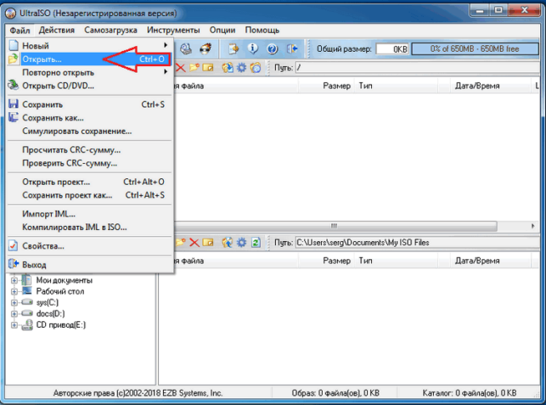The image size is (546, 405).
Task: Click the add-to-image icon left of lower gear
Action: coord(228,242)
